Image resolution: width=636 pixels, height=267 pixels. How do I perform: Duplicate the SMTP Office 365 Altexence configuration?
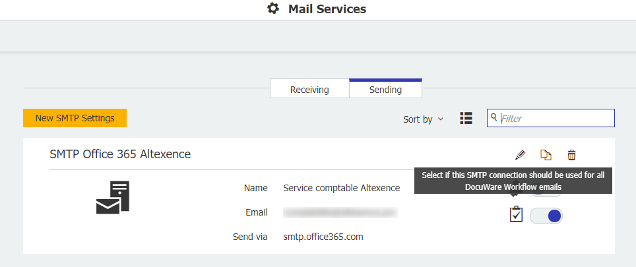pos(546,155)
